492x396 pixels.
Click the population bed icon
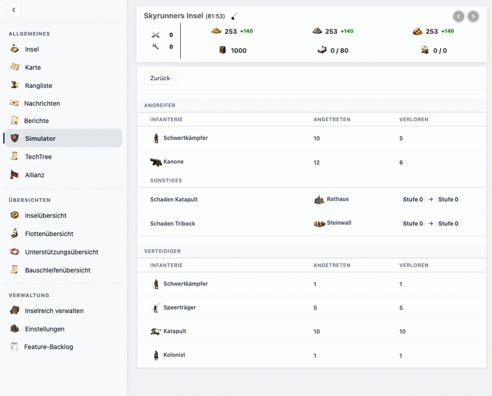click(x=322, y=50)
